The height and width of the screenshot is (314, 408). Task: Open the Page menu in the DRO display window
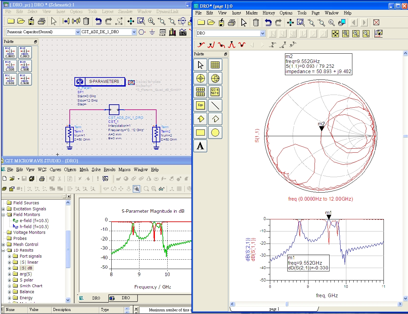click(x=315, y=13)
